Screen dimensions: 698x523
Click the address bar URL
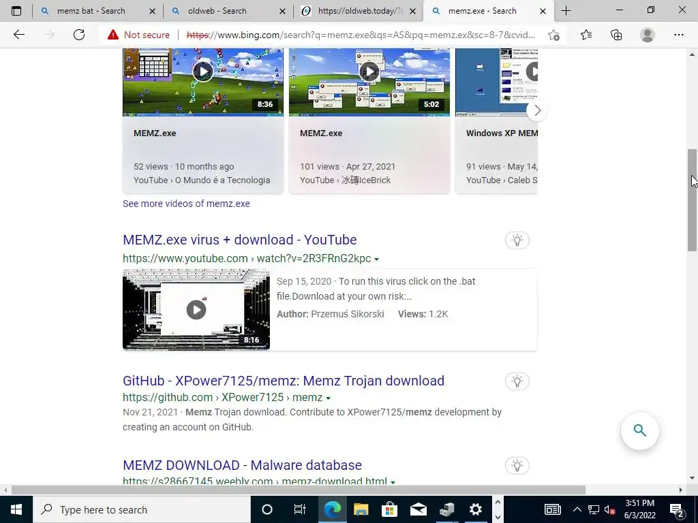[x=361, y=35]
